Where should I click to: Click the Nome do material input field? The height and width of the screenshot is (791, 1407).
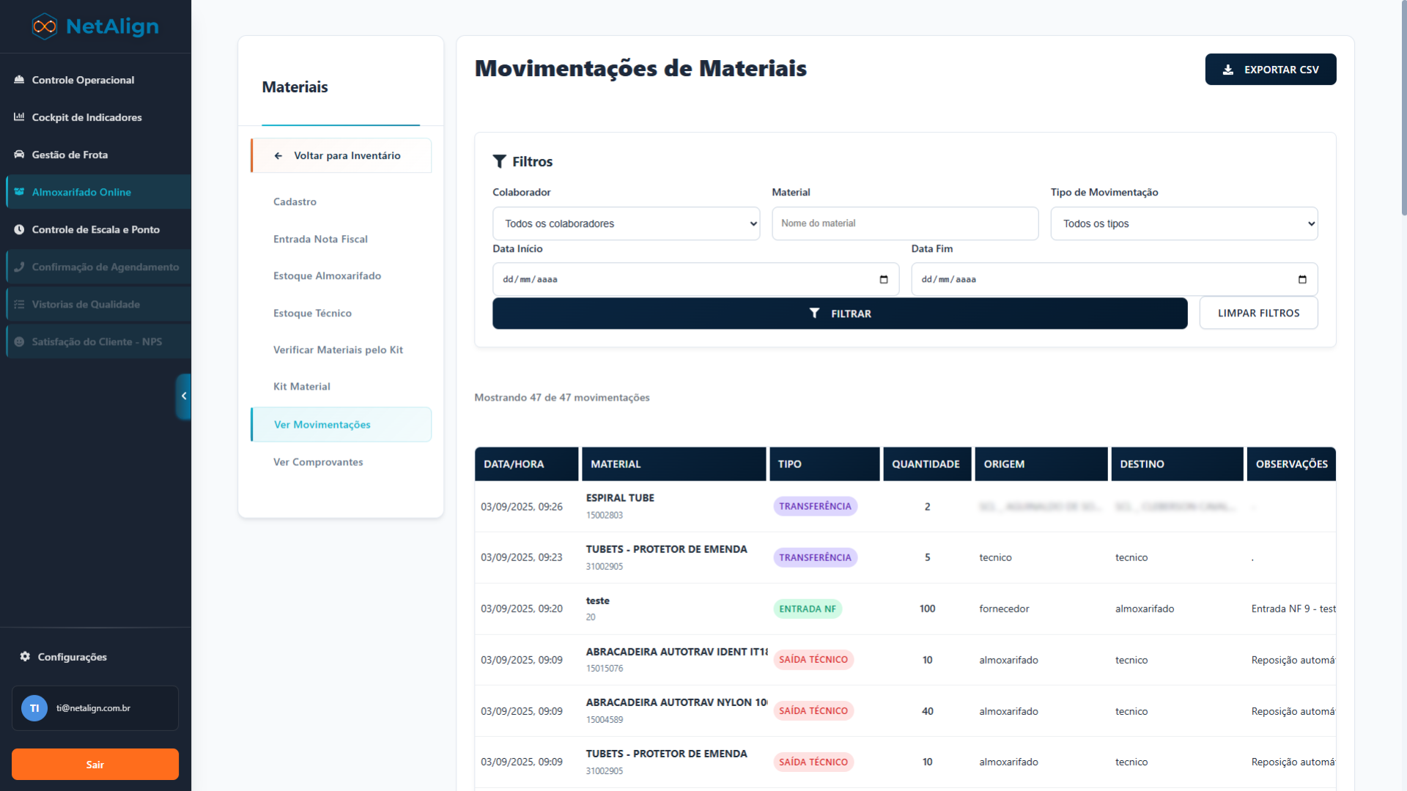click(904, 223)
